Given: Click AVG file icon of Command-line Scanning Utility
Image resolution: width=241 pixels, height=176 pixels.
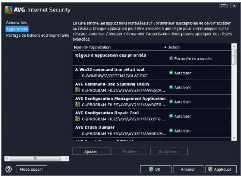Looking at the screenshot, I should 78,90.
